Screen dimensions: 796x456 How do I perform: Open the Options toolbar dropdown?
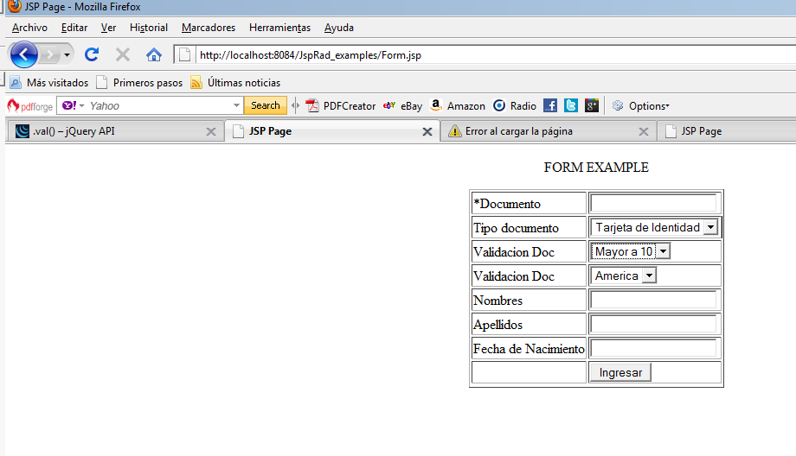coord(640,105)
